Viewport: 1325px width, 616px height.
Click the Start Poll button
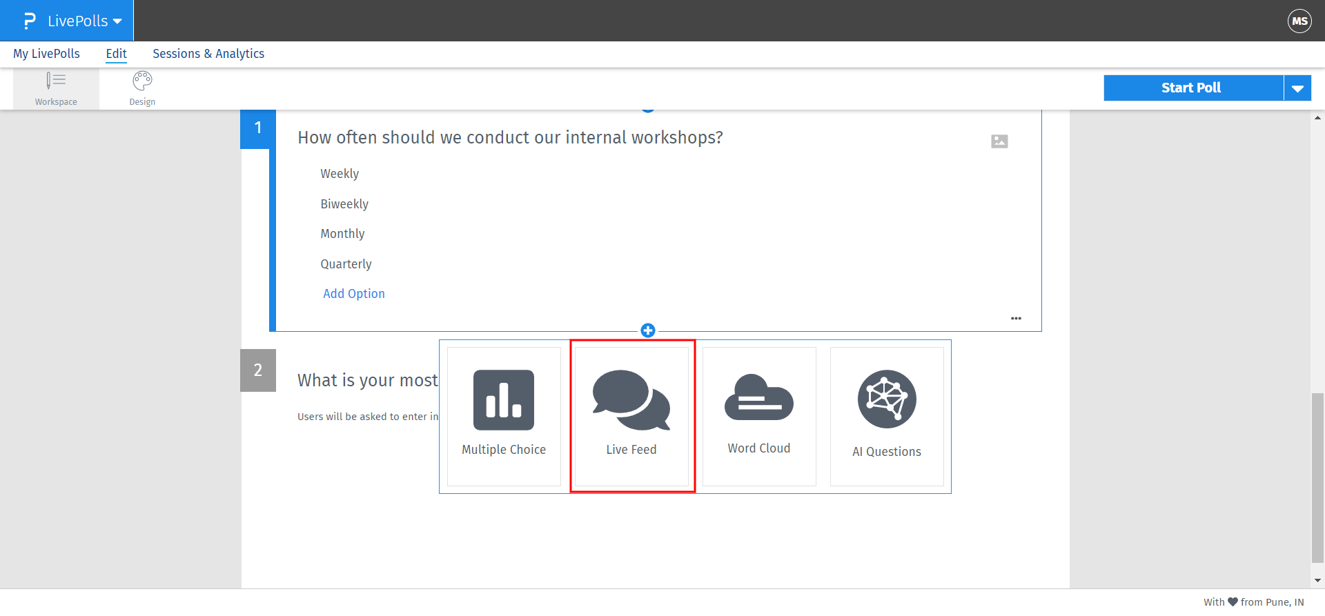tap(1192, 88)
